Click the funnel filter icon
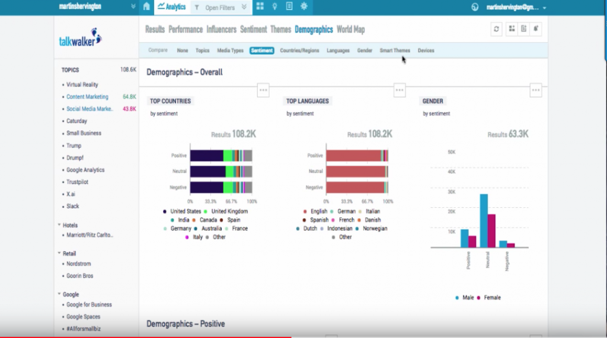 point(197,7)
